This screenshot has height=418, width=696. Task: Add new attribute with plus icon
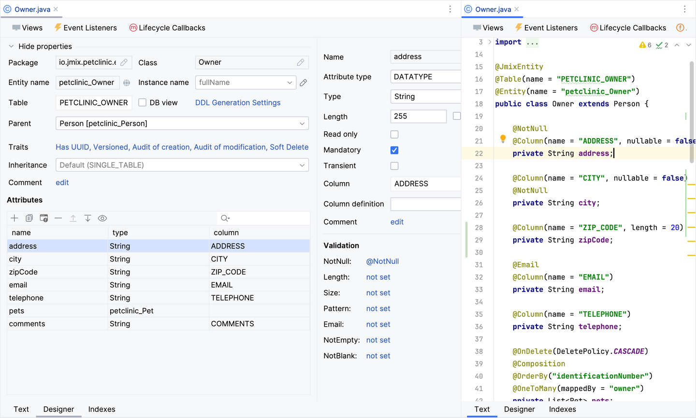14,218
